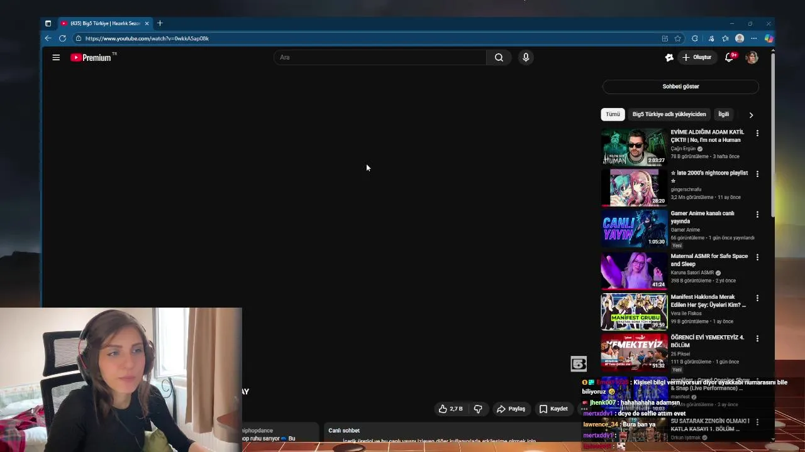Open options for EVİME ALDIĞIM ADAM video
Screen dimensions: 805x452
pos(757,133)
